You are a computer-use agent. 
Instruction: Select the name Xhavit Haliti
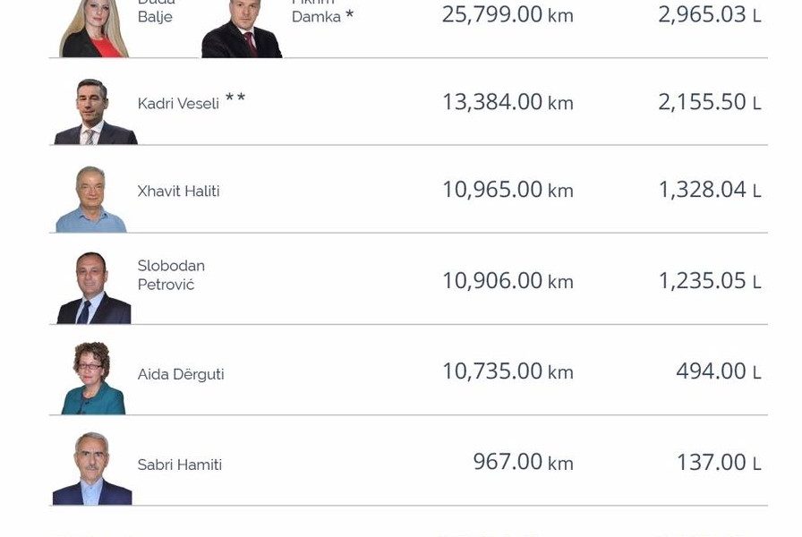tap(178, 191)
